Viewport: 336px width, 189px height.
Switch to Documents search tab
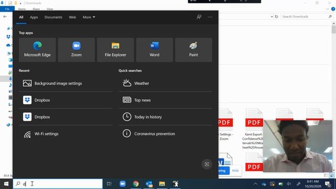54,17
